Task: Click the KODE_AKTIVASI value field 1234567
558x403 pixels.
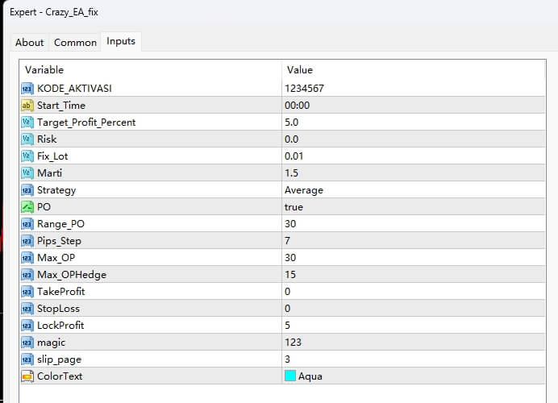Action: coord(305,88)
